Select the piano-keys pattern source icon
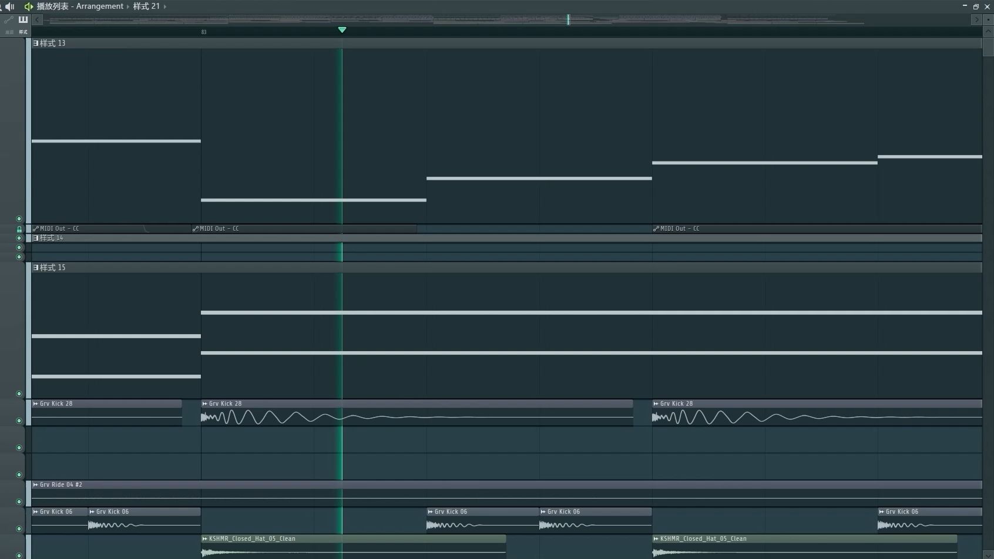This screenshot has width=994, height=559. click(23, 20)
